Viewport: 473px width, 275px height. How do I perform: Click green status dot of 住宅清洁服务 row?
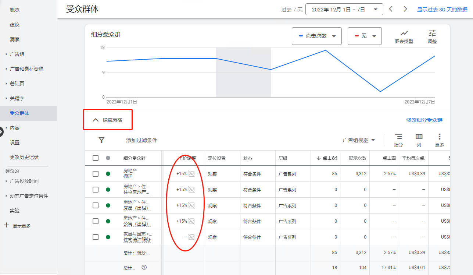108,237
